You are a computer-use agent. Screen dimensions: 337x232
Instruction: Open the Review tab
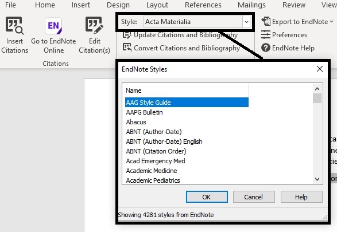pyautogui.click(x=294, y=5)
